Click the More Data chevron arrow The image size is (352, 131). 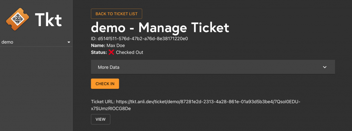324,67
